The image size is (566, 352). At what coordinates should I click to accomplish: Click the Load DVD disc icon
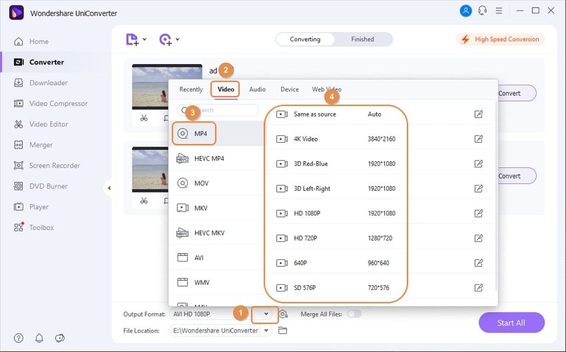coord(165,39)
